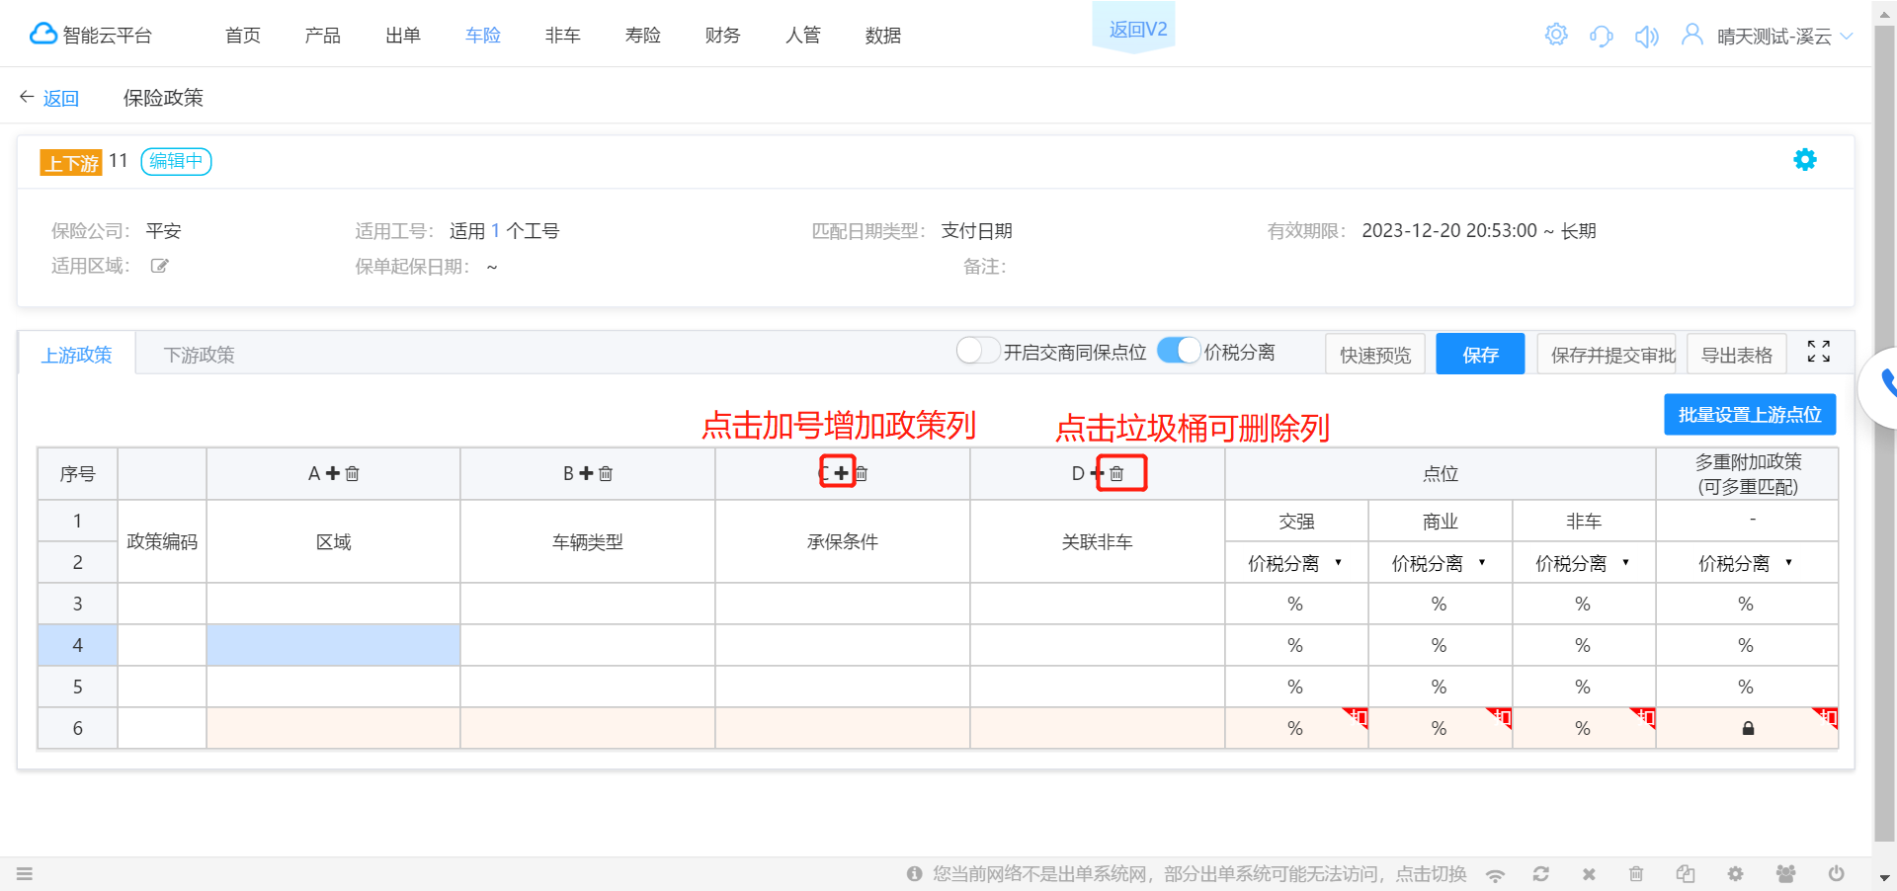
Task: Click the headset customer service icon
Action: [1601, 37]
